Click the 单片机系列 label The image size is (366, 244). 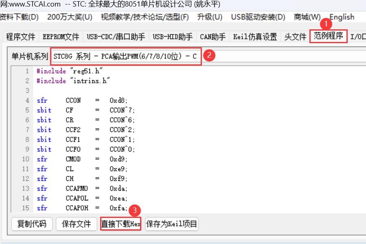pyautogui.click(x=30, y=56)
